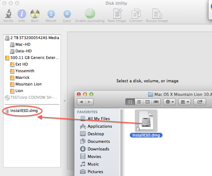Switch Finder to icon view
The image size is (212, 176).
pos(130,102)
